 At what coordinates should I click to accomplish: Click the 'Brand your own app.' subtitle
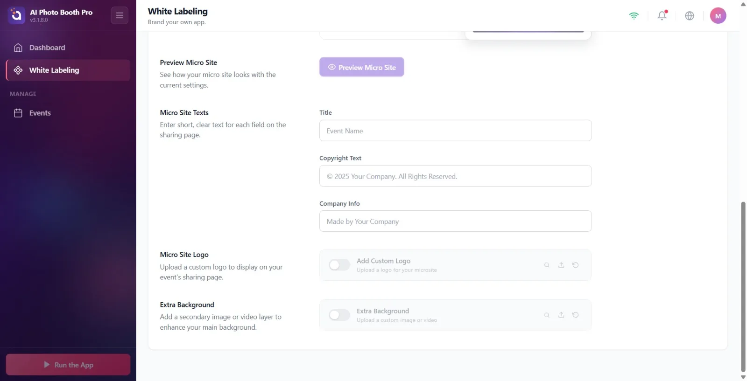pos(176,22)
